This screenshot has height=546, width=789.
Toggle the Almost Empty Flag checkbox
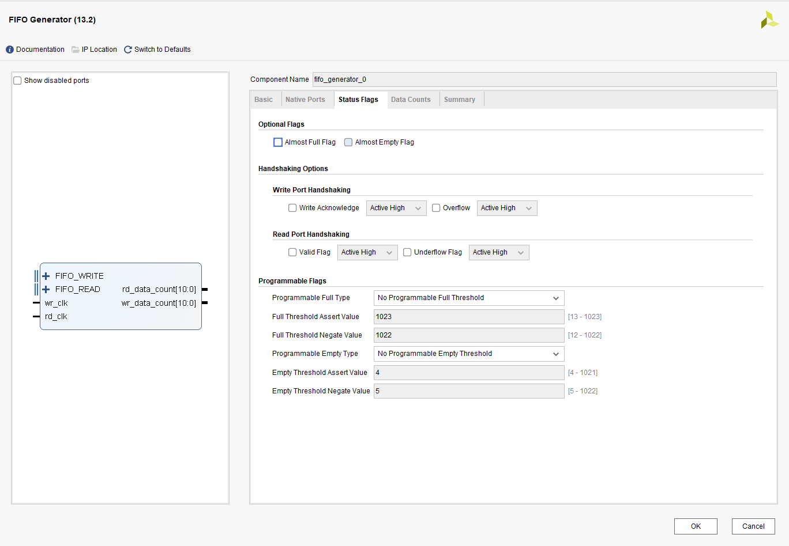[x=348, y=142]
